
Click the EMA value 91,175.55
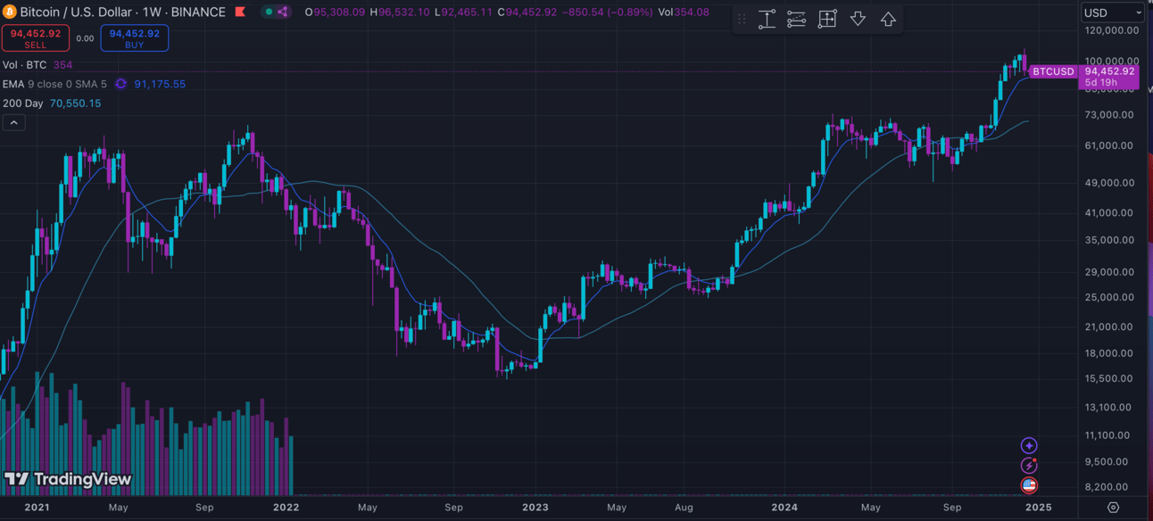[x=160, y=84]
